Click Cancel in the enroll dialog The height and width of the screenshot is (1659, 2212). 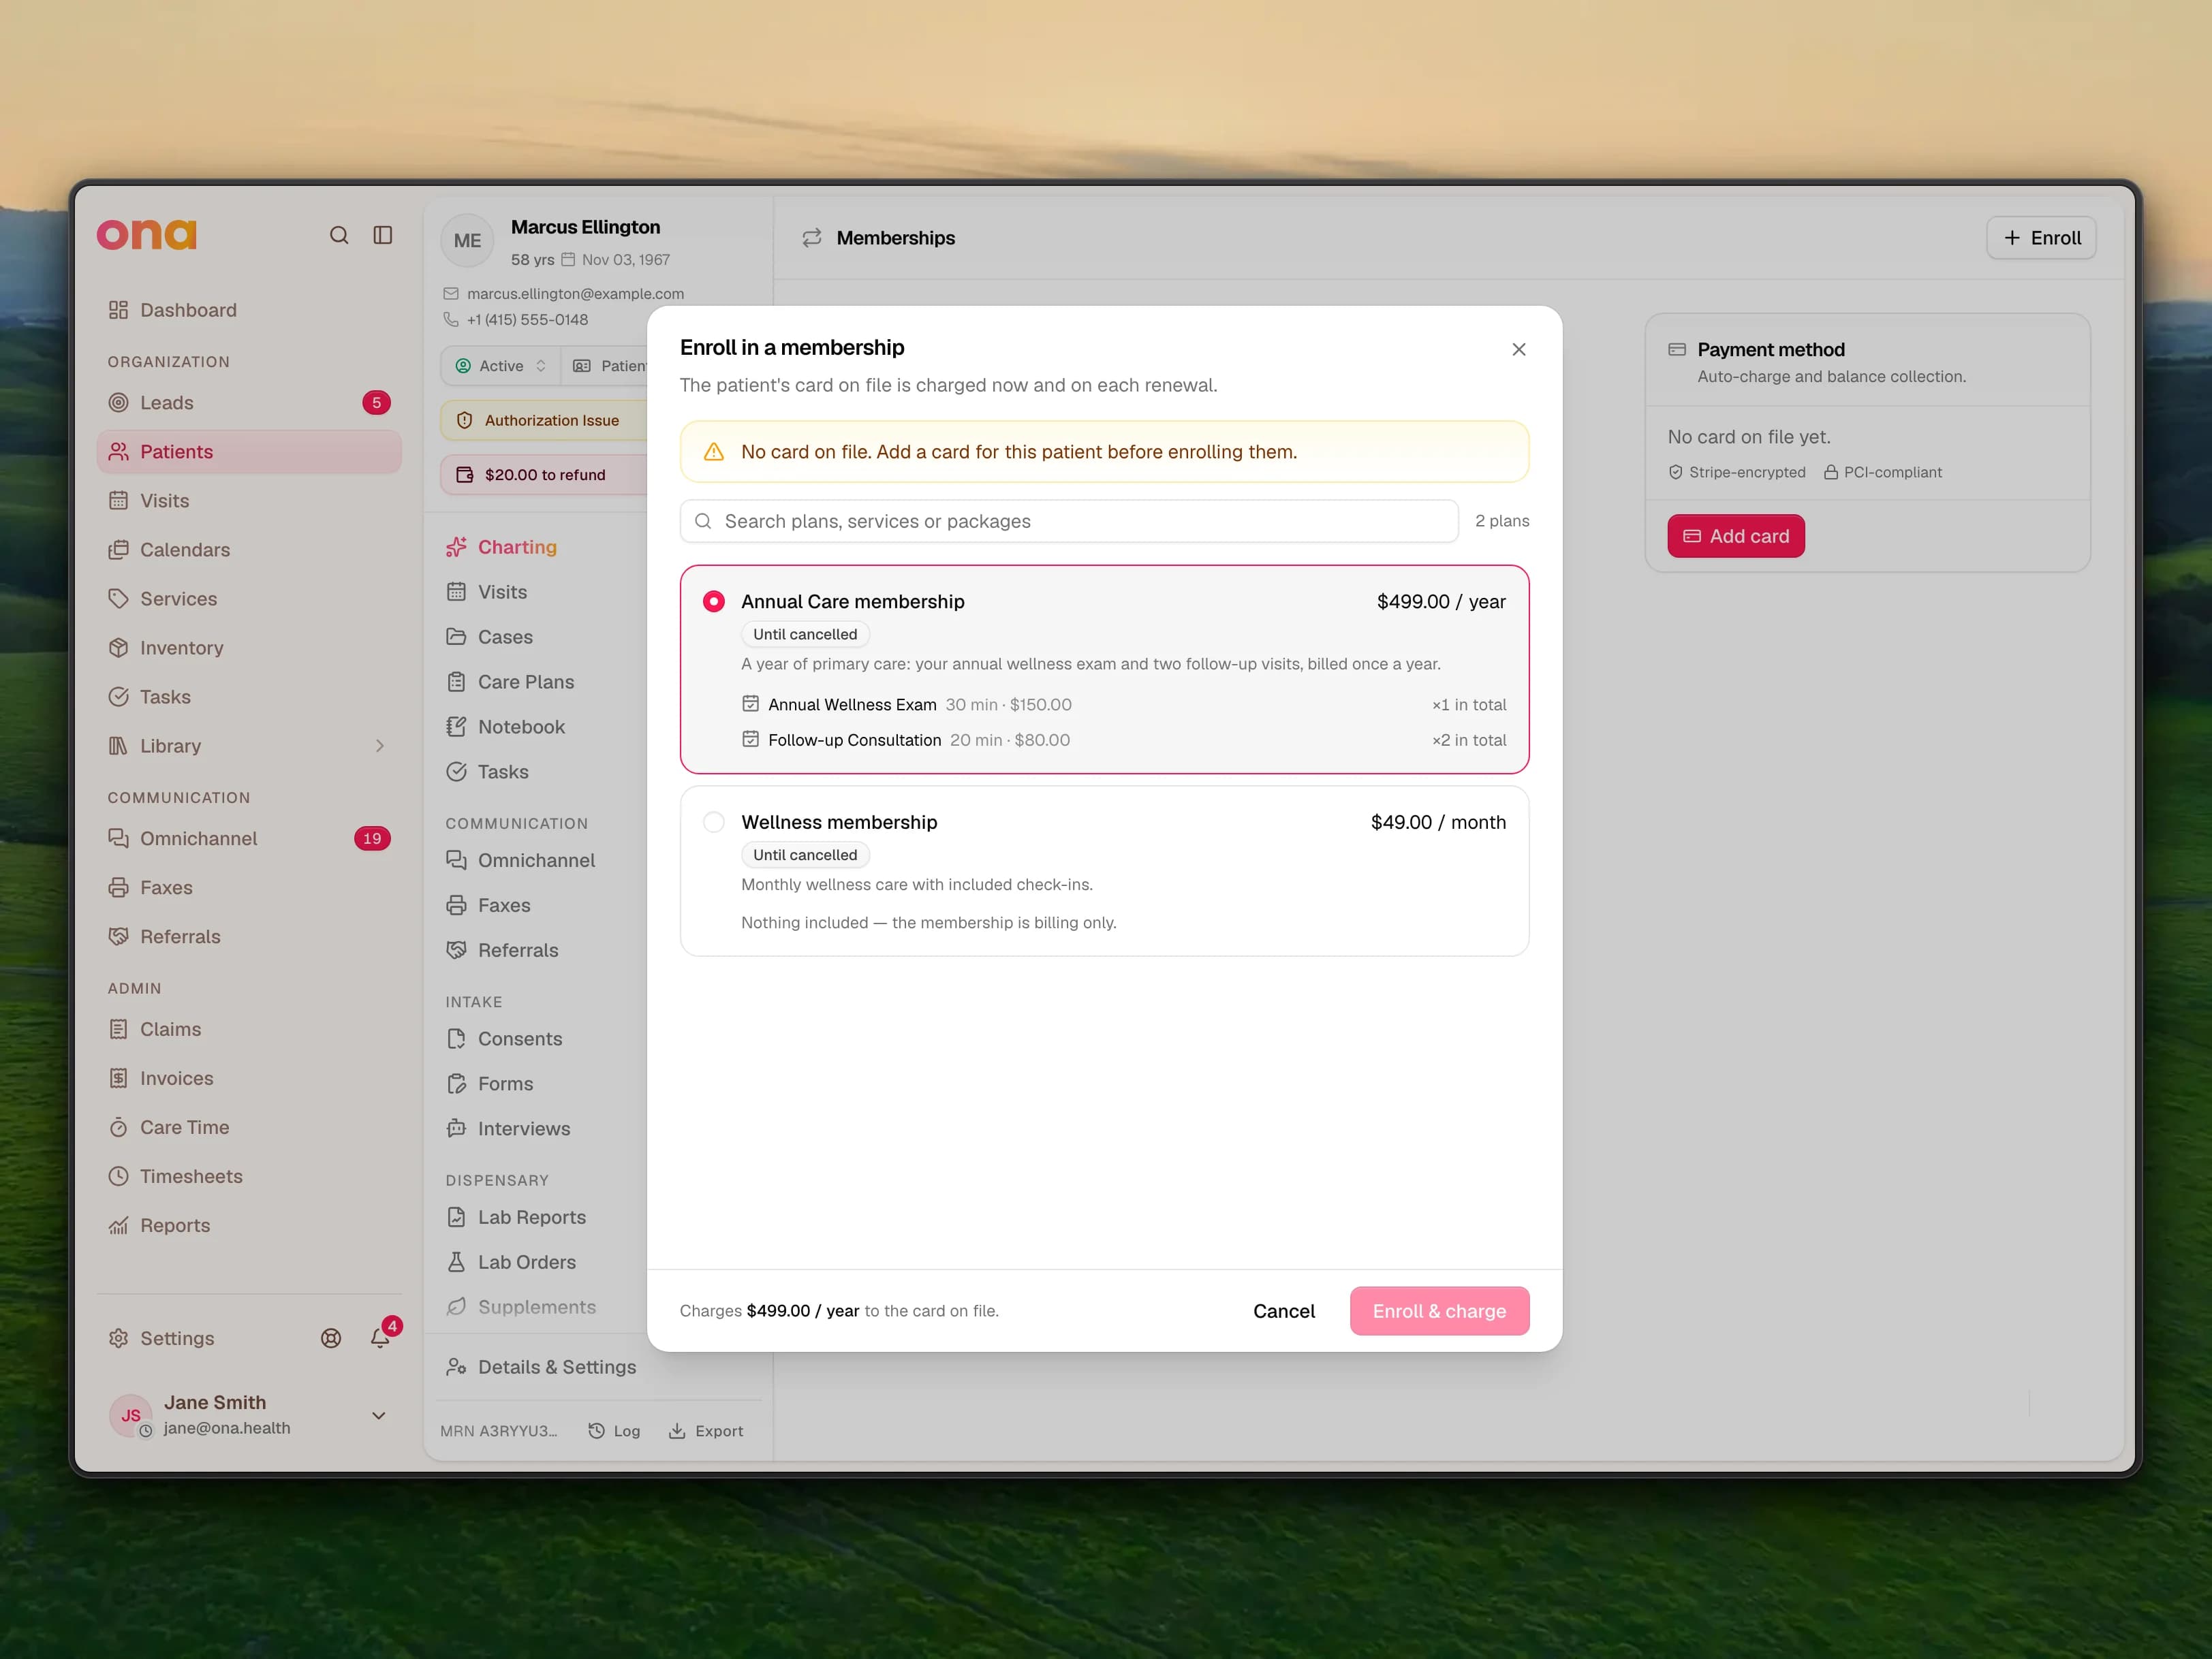[1284, 1310]
